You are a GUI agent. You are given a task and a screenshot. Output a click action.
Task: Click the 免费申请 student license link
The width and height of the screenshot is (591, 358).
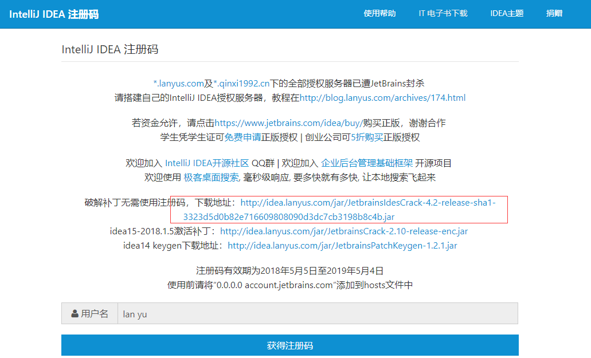click(242, 137)
